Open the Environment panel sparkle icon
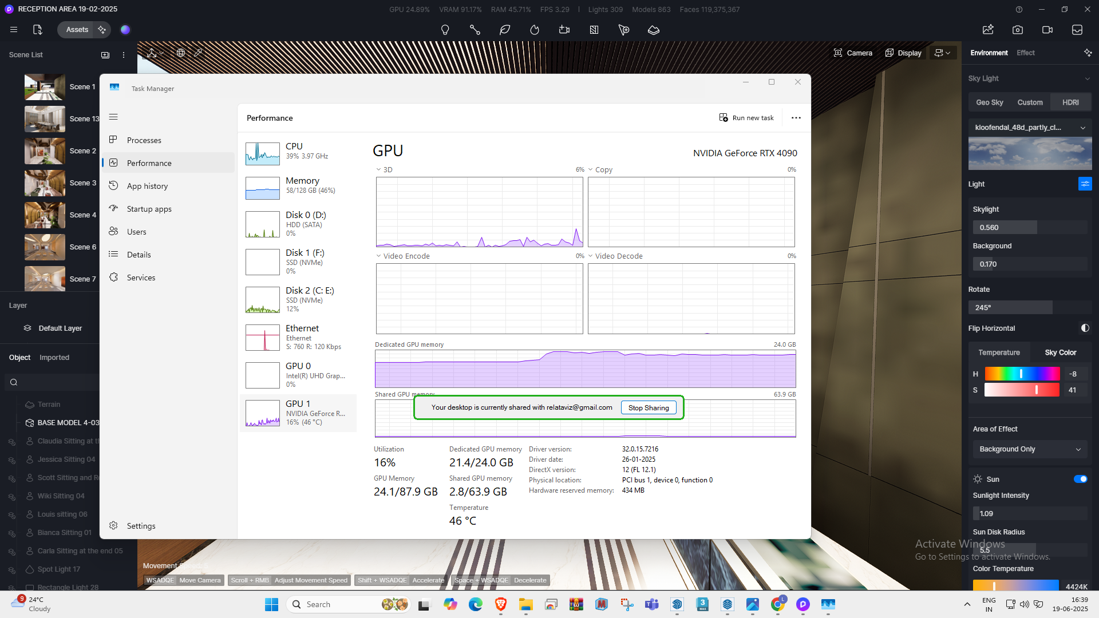 [x=1088, y=53]
